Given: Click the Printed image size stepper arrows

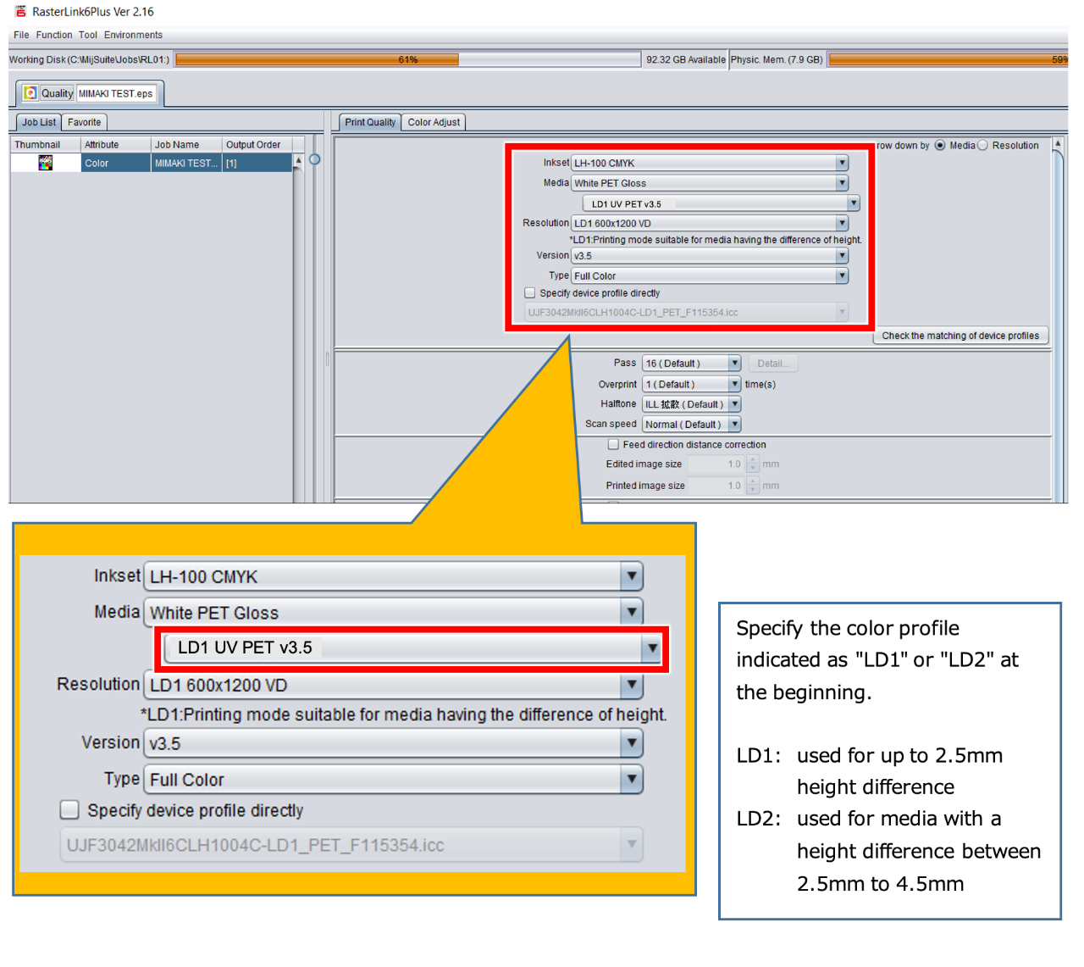Looking at the screenshot, I should [x=753, y=486].
